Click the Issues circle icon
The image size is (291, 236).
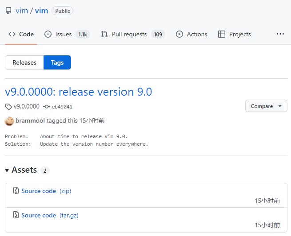coord(48,34)
